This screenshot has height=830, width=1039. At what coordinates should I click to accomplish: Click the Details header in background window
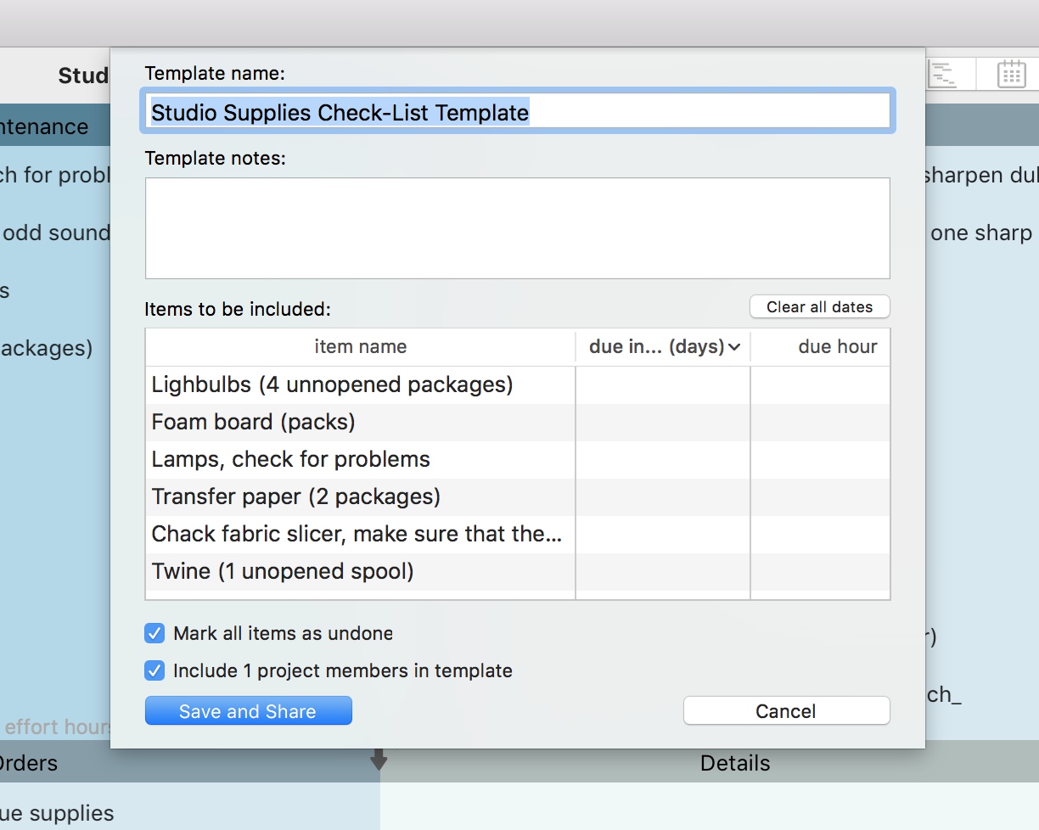(735, 763)
